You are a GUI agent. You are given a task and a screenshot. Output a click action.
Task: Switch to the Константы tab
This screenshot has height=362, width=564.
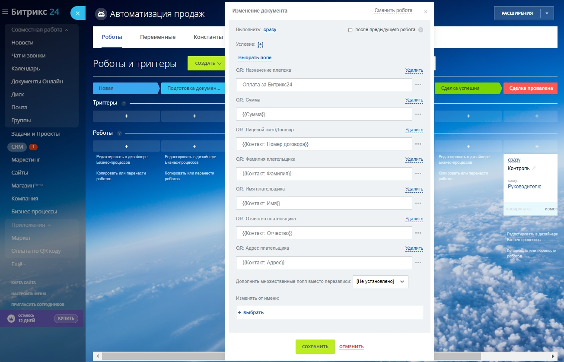pyautogui.click(x=208, y=37)
